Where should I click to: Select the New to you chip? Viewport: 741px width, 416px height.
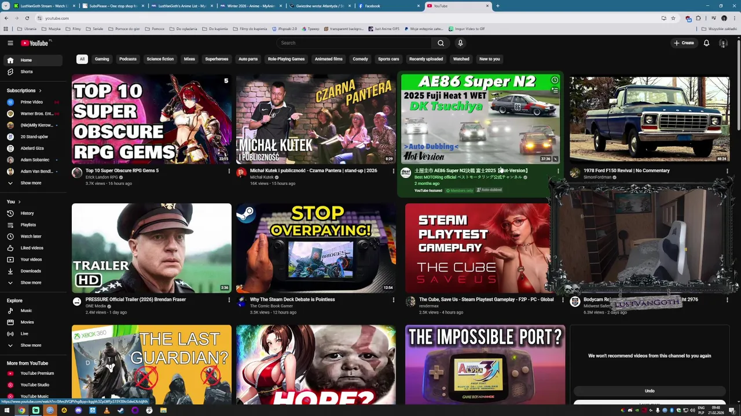click(490, 59)
